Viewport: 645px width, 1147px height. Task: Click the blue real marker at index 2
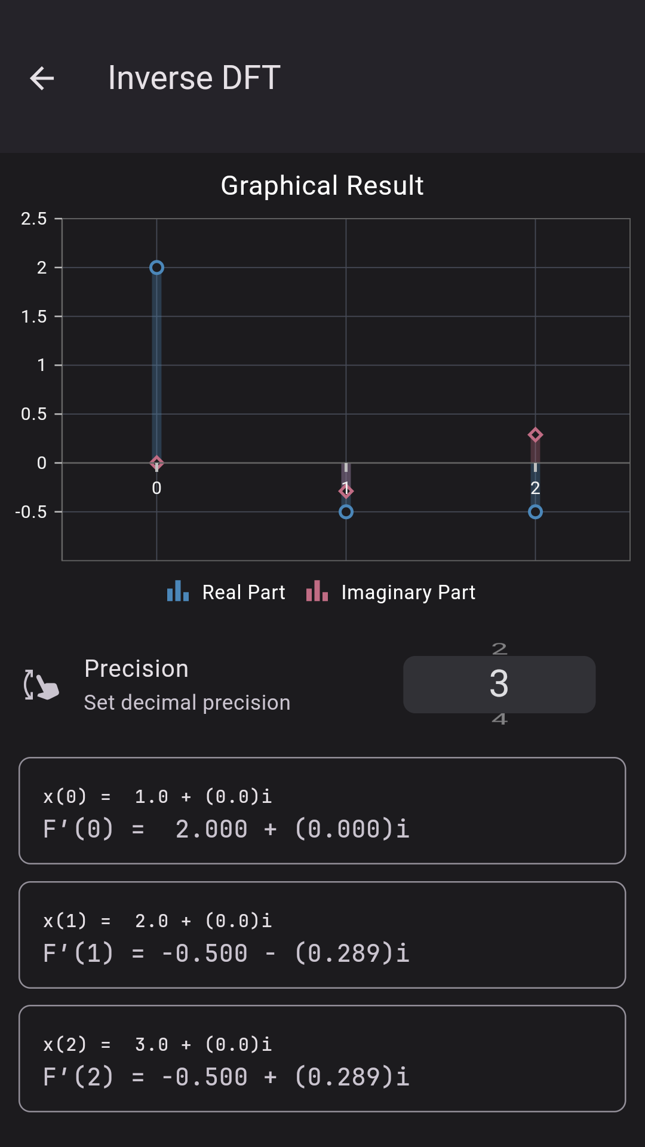[535, 512]
